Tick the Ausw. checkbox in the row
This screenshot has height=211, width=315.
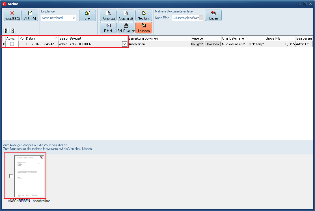click(12, 44)
